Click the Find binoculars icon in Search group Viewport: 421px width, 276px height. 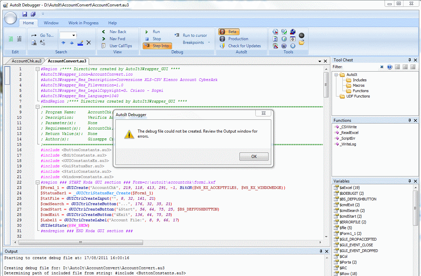(34, 43)
